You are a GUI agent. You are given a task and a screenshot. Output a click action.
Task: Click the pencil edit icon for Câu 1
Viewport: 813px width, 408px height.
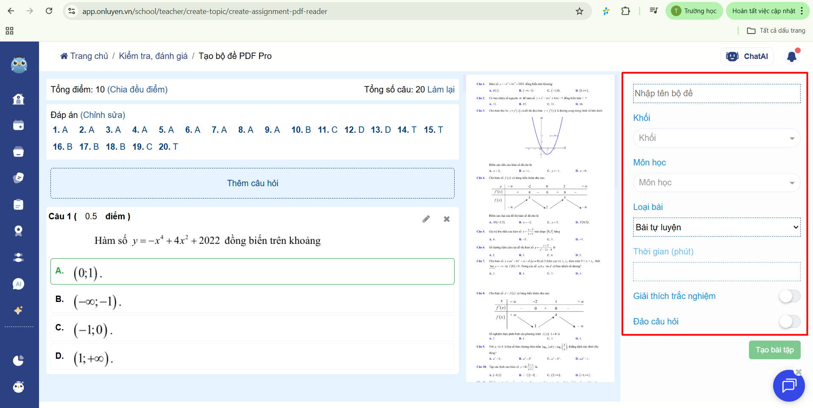(x=426, y=219)
